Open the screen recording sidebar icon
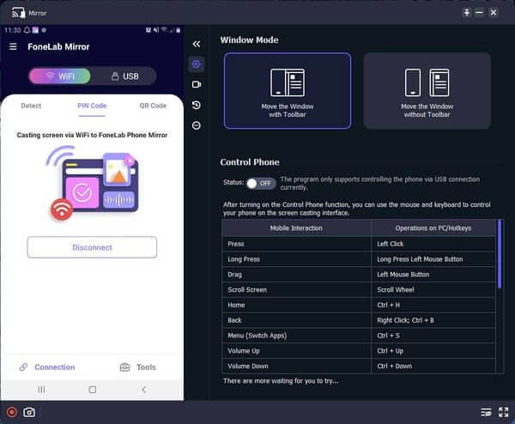The image size is (515, 424). click(197, 85)
